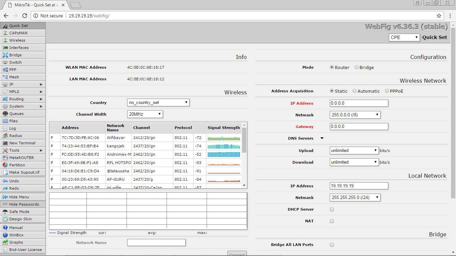Select Bridge mode radio button
The height and width of the screenshot is (256, 456).
(x=356, y=67)
